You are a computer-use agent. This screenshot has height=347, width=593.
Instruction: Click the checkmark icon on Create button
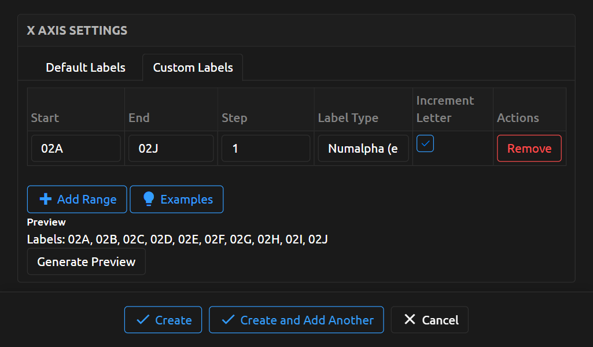pyautogui.click(x=142, y=320)
